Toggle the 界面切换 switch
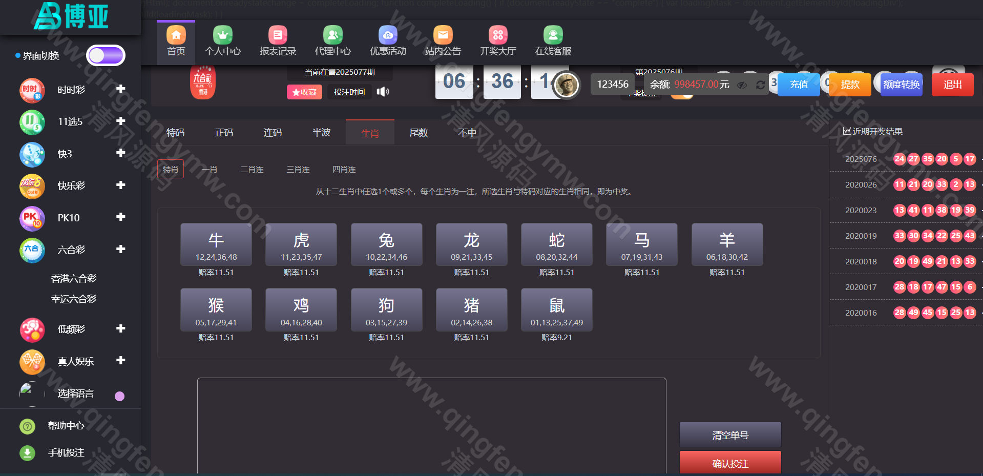983x476 pixels. click(106, 55)
